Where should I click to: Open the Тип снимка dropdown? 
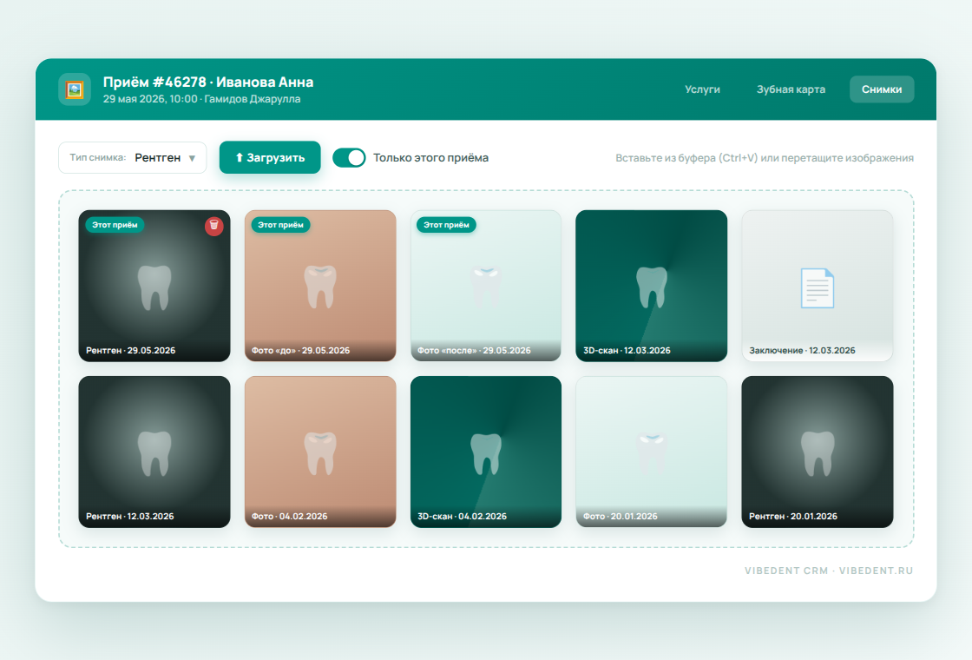click(133, 157)
